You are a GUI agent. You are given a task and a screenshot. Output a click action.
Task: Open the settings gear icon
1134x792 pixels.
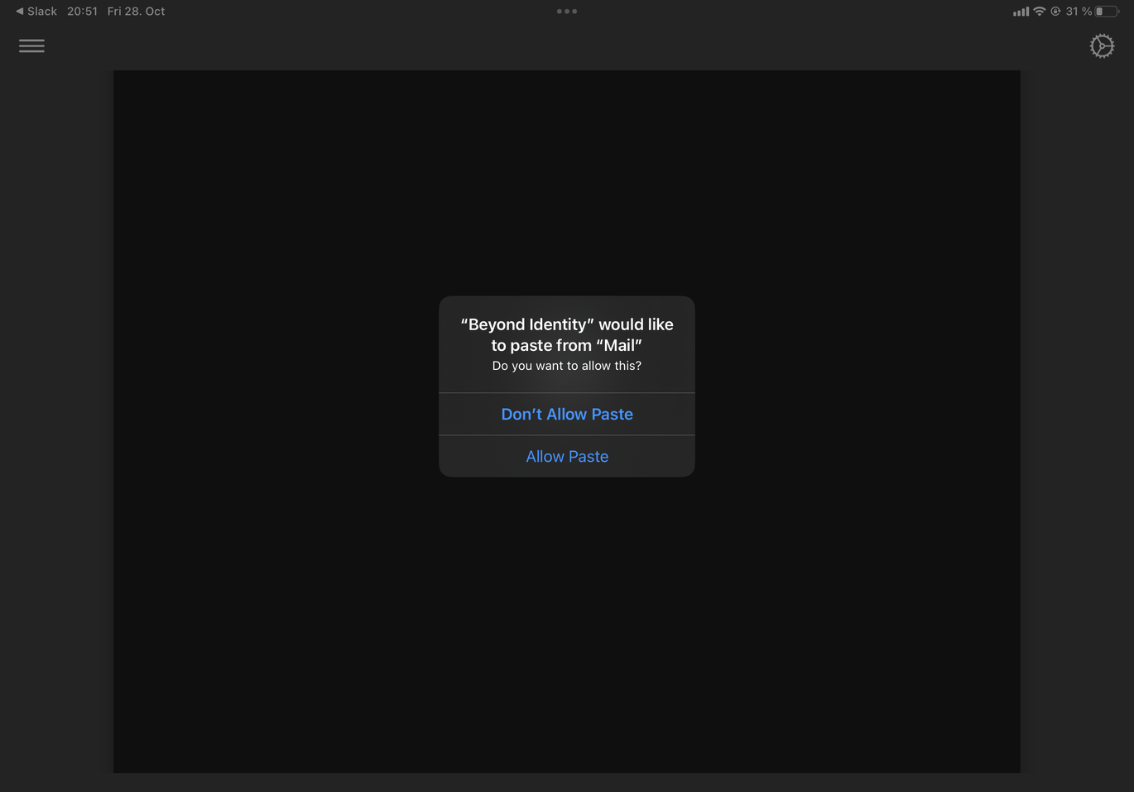[1101, 46]
